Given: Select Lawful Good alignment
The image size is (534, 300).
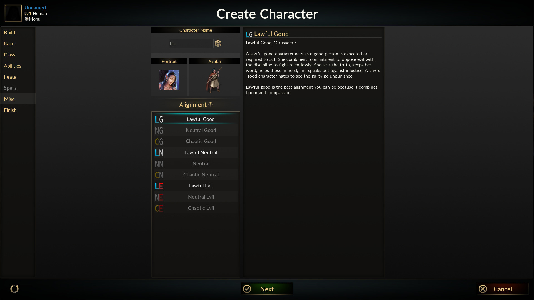Looking at the screenshot, I should coord(196,119).
